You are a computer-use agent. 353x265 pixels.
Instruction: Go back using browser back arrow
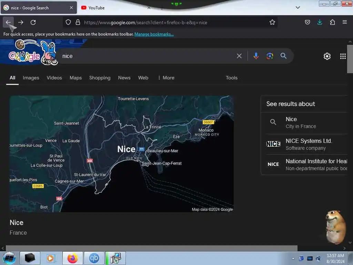(x=8, y=22)
